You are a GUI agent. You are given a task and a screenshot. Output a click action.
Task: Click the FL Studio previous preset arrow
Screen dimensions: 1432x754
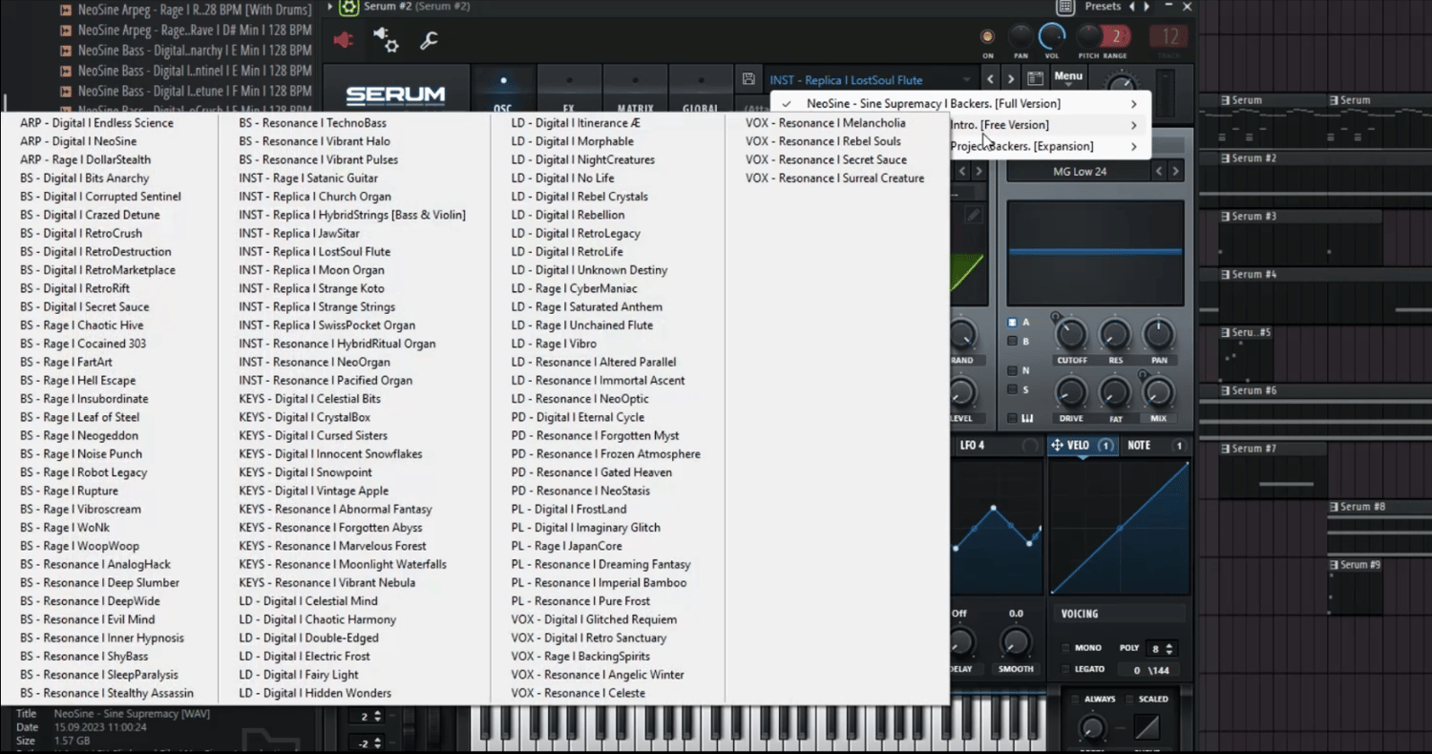1132,7
